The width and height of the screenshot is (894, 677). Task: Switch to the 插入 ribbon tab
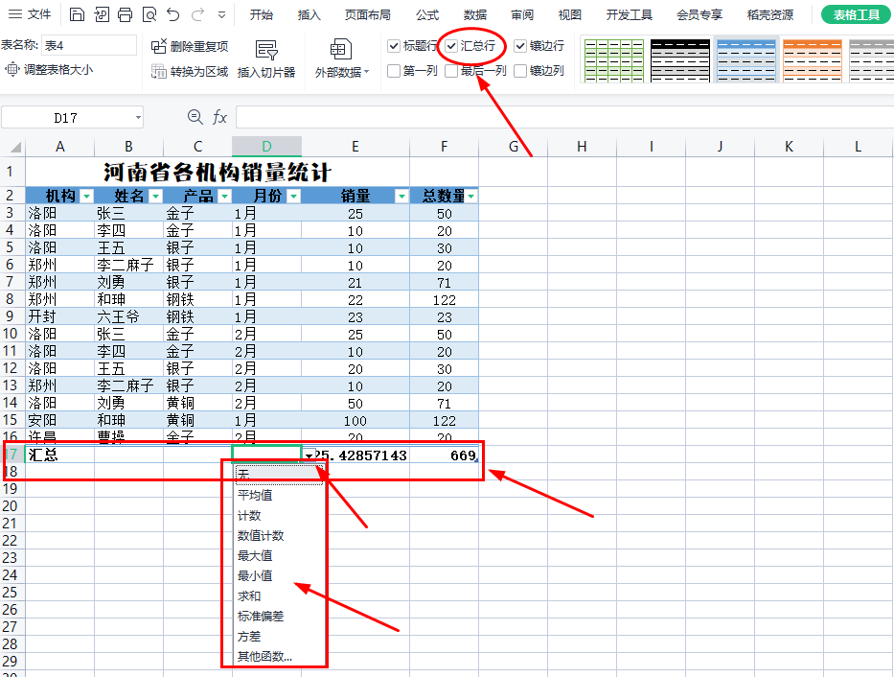[x=309, y=14]
